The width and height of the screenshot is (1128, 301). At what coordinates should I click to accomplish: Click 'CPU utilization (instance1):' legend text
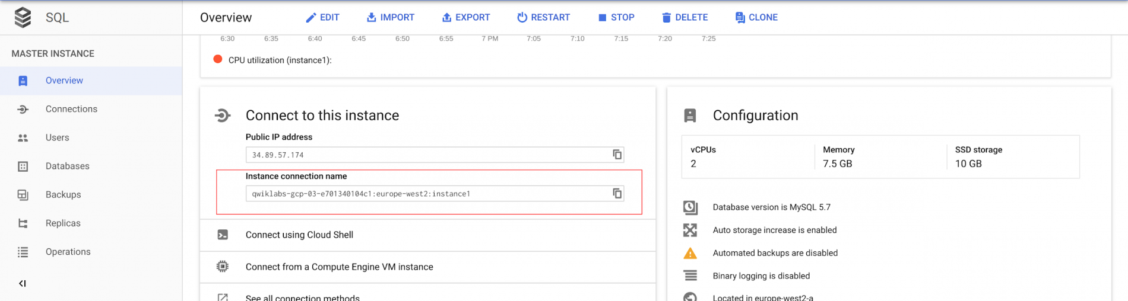[x=280, y=60]
